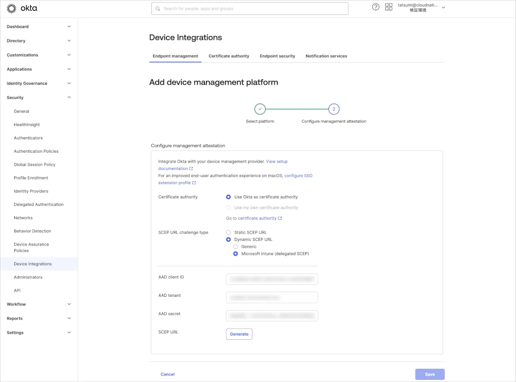This screenshot has height=382, width=516.
Task: Open Authenticators in the Security menu
Action: [x=28, y=138]
